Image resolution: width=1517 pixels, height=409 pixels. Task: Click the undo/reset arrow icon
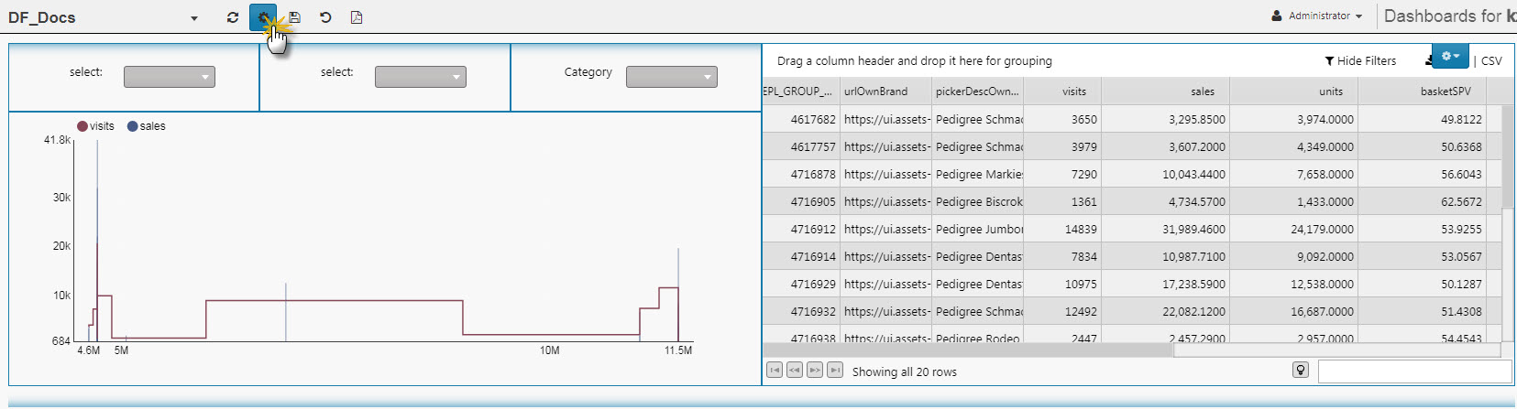(325, 17)
